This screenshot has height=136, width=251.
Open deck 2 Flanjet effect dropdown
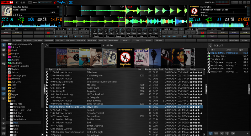[x=131, y=36]
